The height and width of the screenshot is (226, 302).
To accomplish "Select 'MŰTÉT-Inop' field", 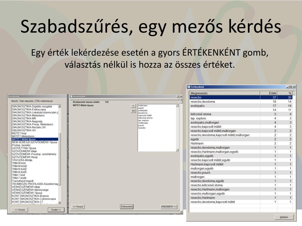I will tap(35, 133).
